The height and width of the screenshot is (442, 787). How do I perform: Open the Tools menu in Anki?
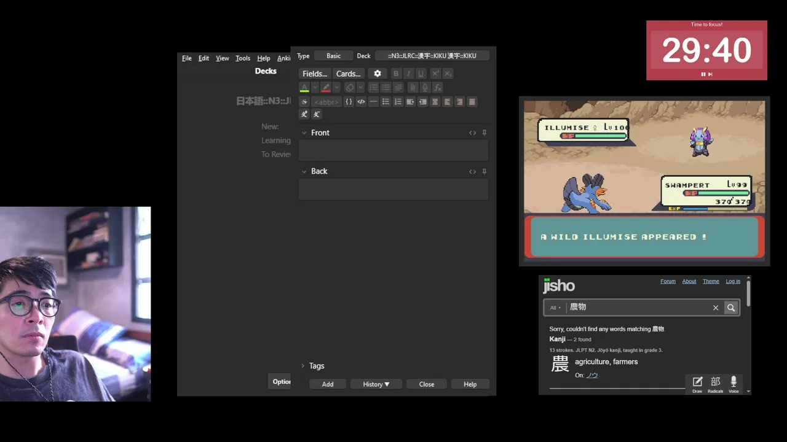[x=243, y=58]
